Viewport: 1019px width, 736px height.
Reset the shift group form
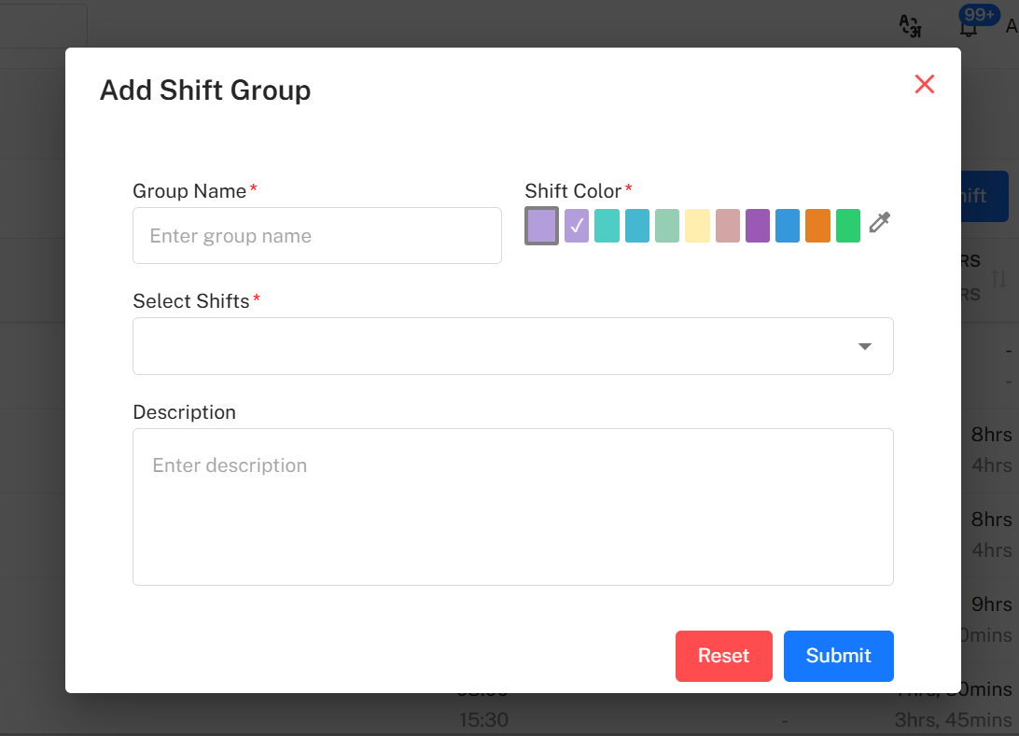724,656
